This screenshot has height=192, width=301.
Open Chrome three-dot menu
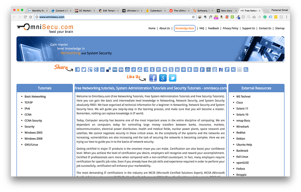pyautogui.click(x=287, y=17)
